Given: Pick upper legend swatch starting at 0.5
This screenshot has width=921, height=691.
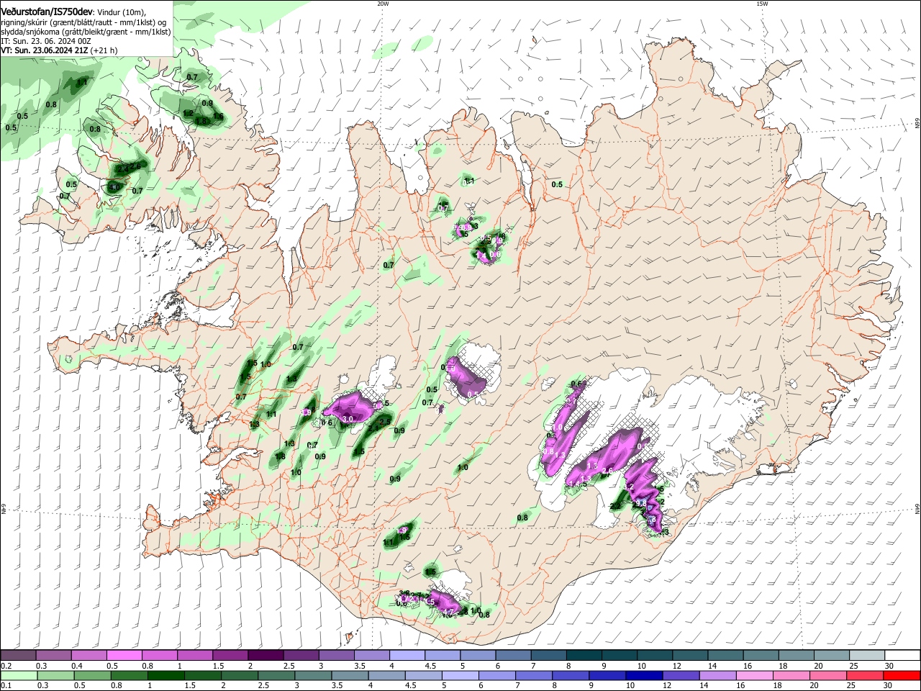Looking at the screenshot, I should [x=124, y=656].
